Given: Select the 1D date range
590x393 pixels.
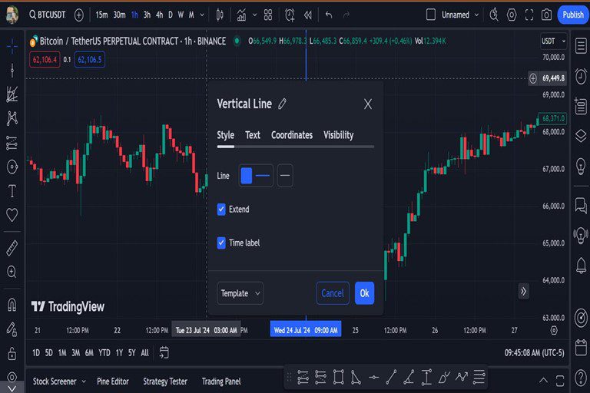Looking at the screenshot, I should point(36,353).
